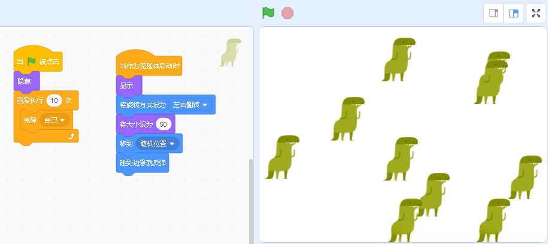Click the loop arrow on repeat block

pyautogui.click(x=71, y=137)
